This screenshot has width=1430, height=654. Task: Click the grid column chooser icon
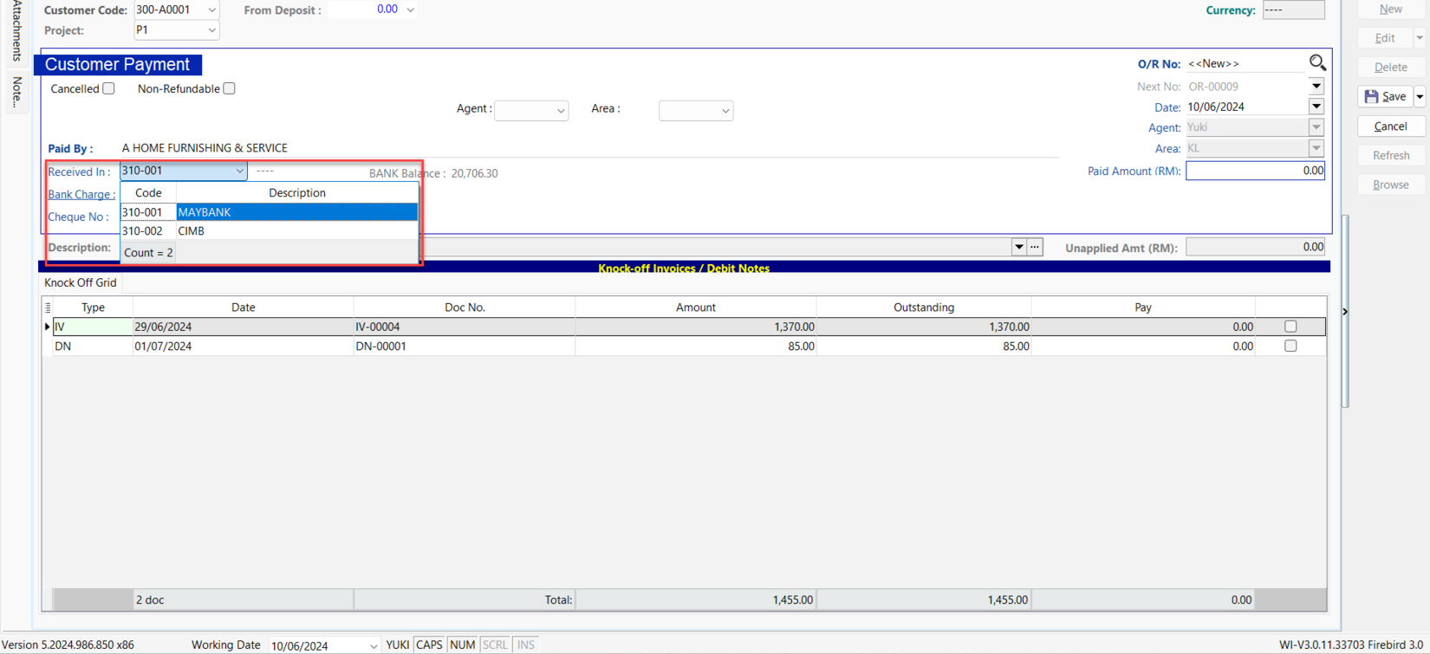point(48,308)
